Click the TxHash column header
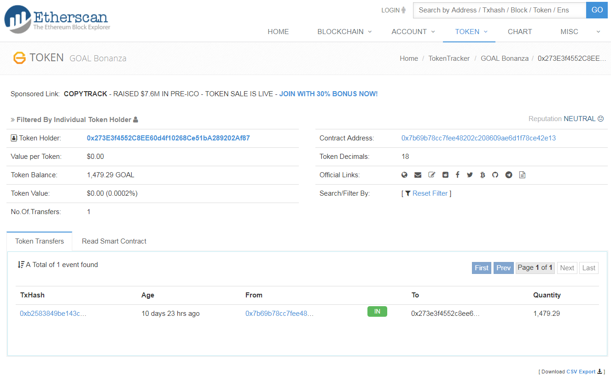Image resolution: width=611 pixels, height=378 pixels. tap(32, 295)
